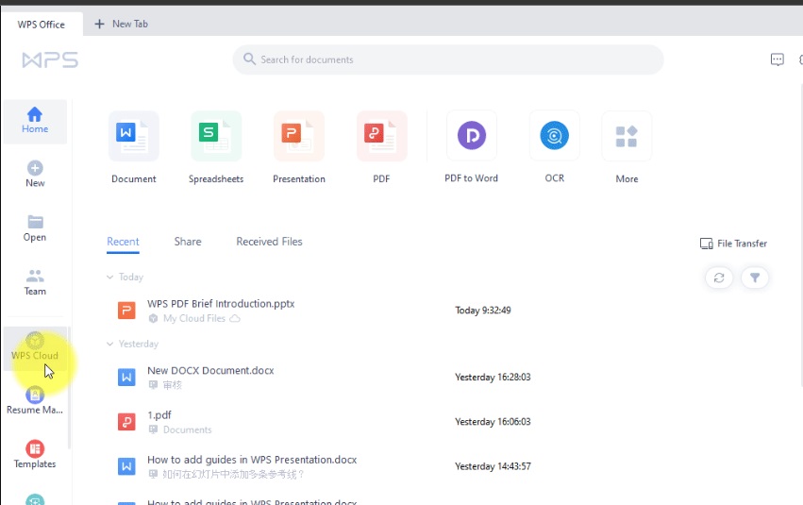Viewport: 803px width, 505px height.
Task: Focus the Search for documents field
Action: pyautogui.click(x=448, y=59)
